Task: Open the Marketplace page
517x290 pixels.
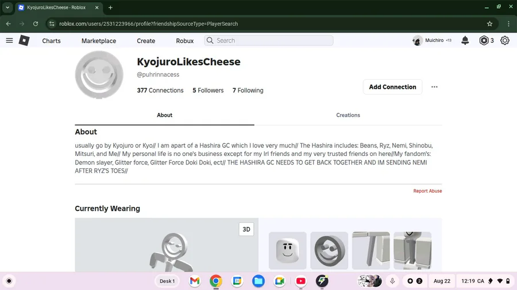Action: pyautogui.click(x=99, y=41)
